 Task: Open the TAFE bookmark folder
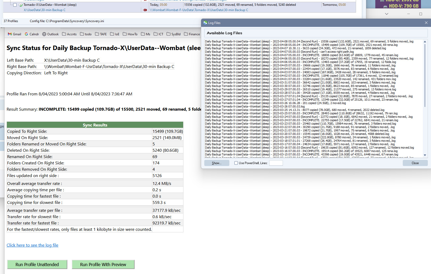tap(101, 34)
